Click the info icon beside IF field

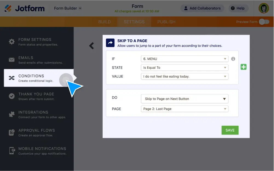(233, 59)
